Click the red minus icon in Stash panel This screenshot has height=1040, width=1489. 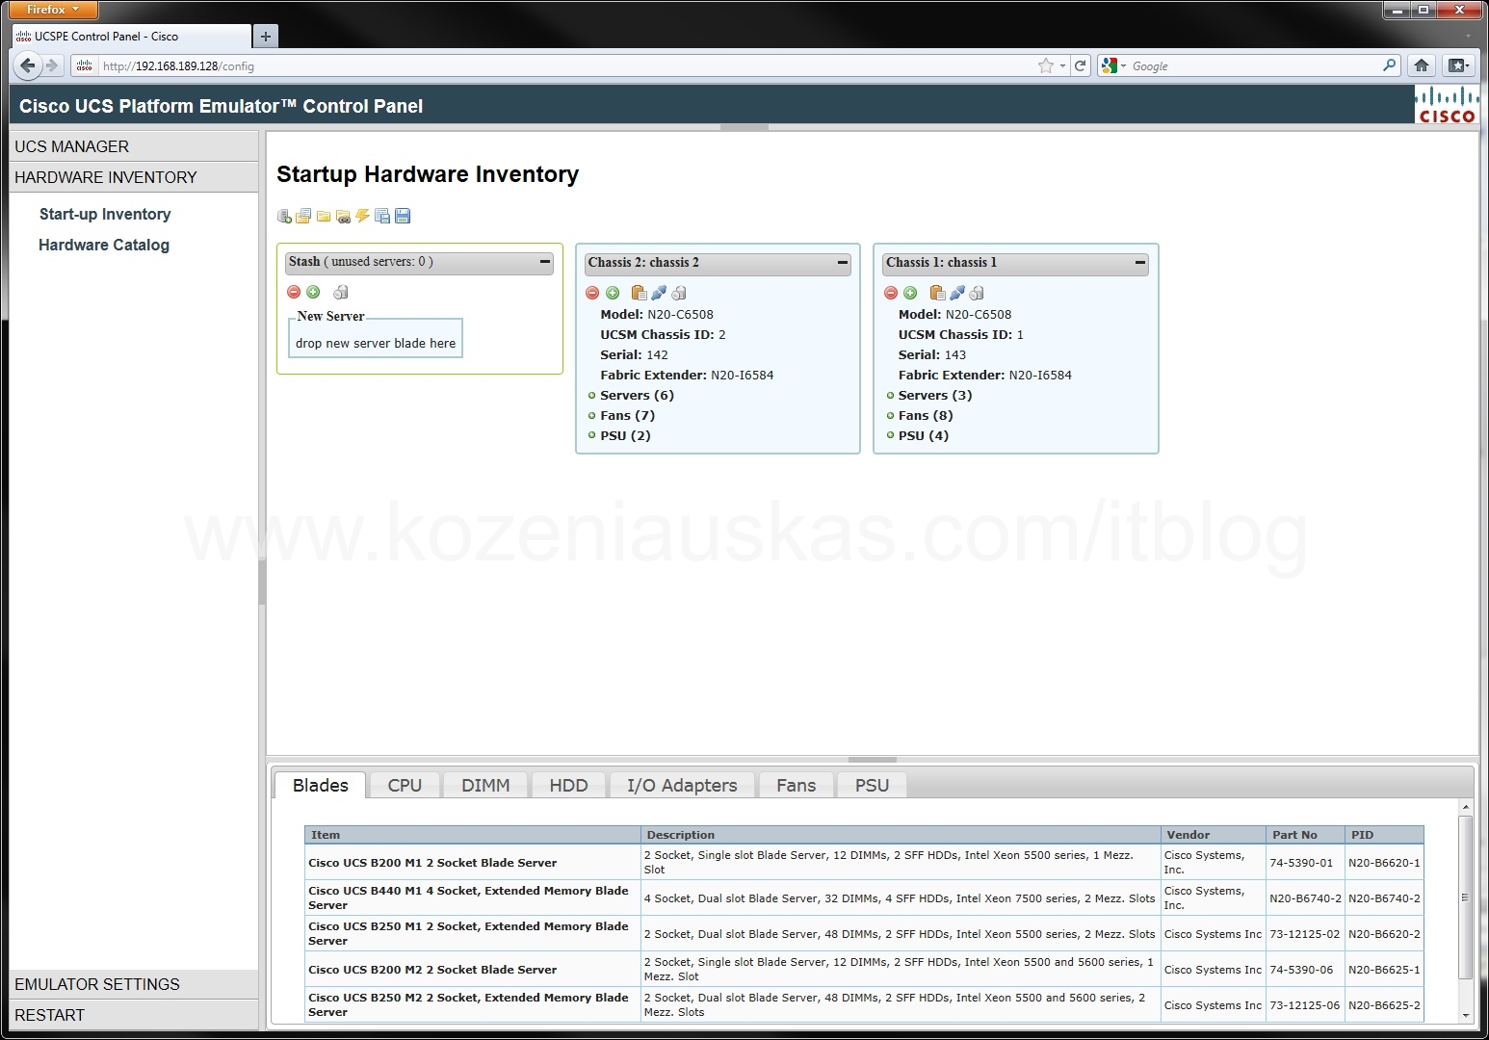click(294, 292)
